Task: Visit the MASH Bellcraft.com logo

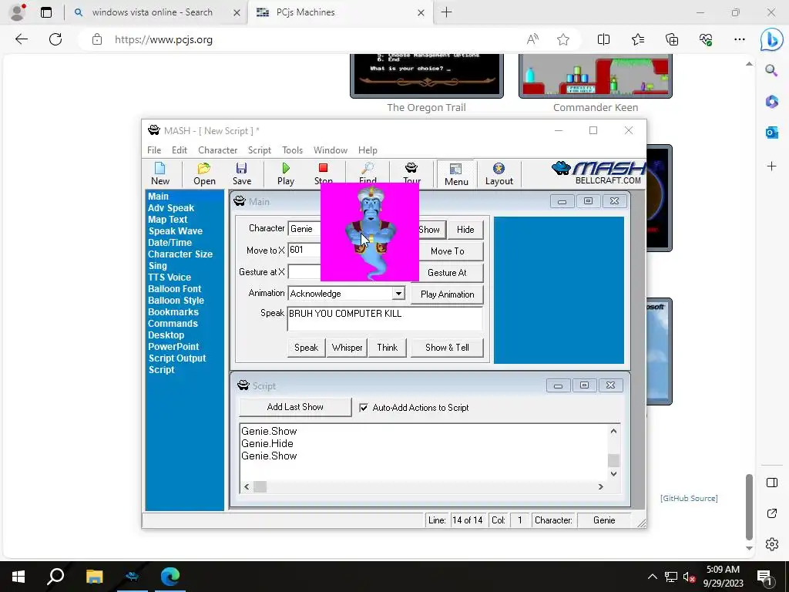Action: pyautogui.click(x=598, y=173)
